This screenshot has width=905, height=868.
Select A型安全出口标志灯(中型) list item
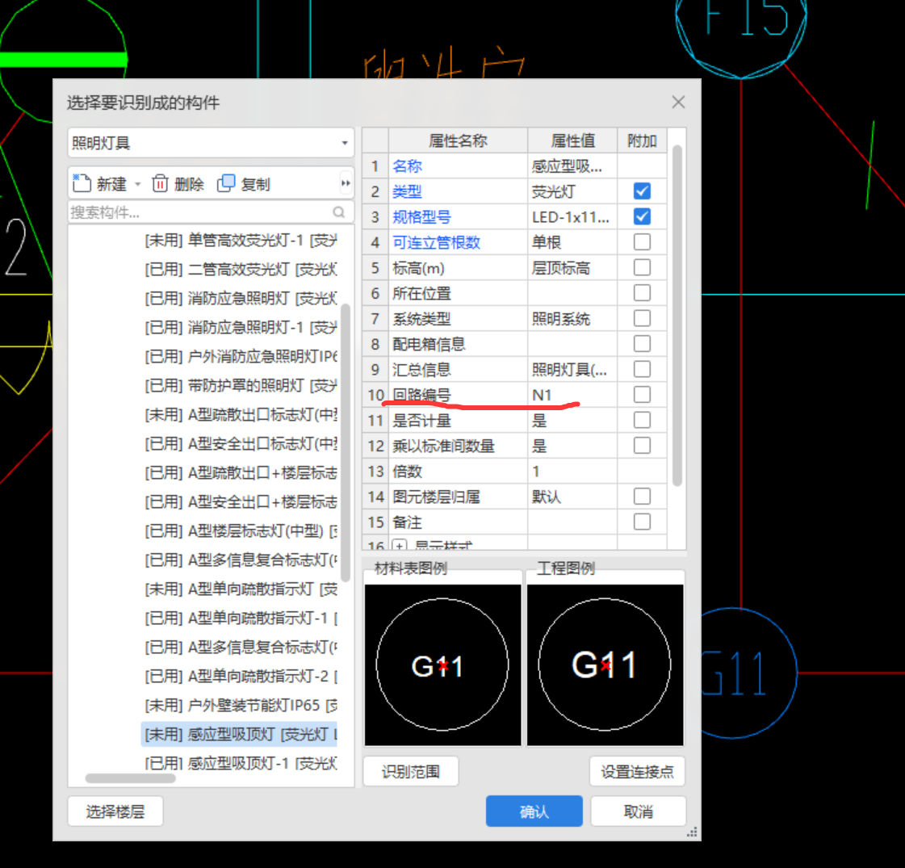pos(241,443)
